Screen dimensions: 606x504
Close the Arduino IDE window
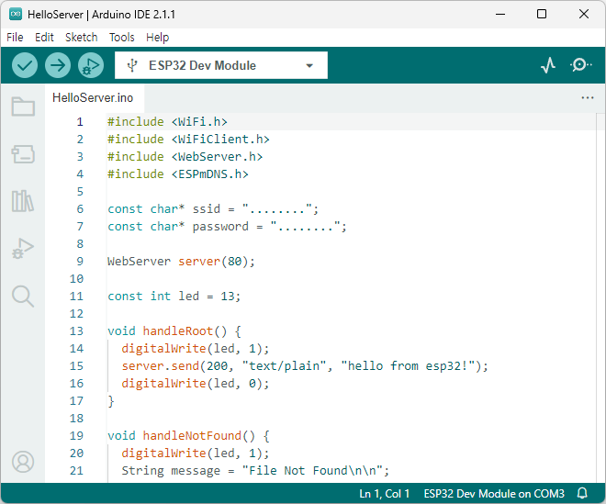pyautogui.click(x=584, y=15)
